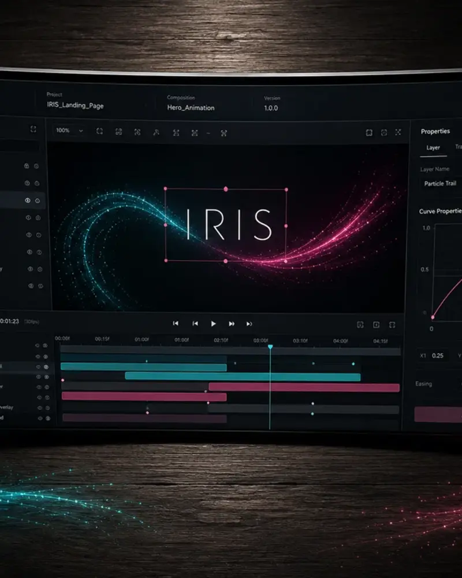Click the project name IRIS_Landing_Page
462x578 pixels.
[75, 105]
